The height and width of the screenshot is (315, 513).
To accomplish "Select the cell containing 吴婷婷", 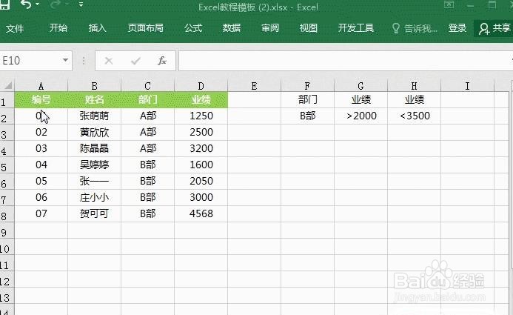I will click(x=94, y=165).
